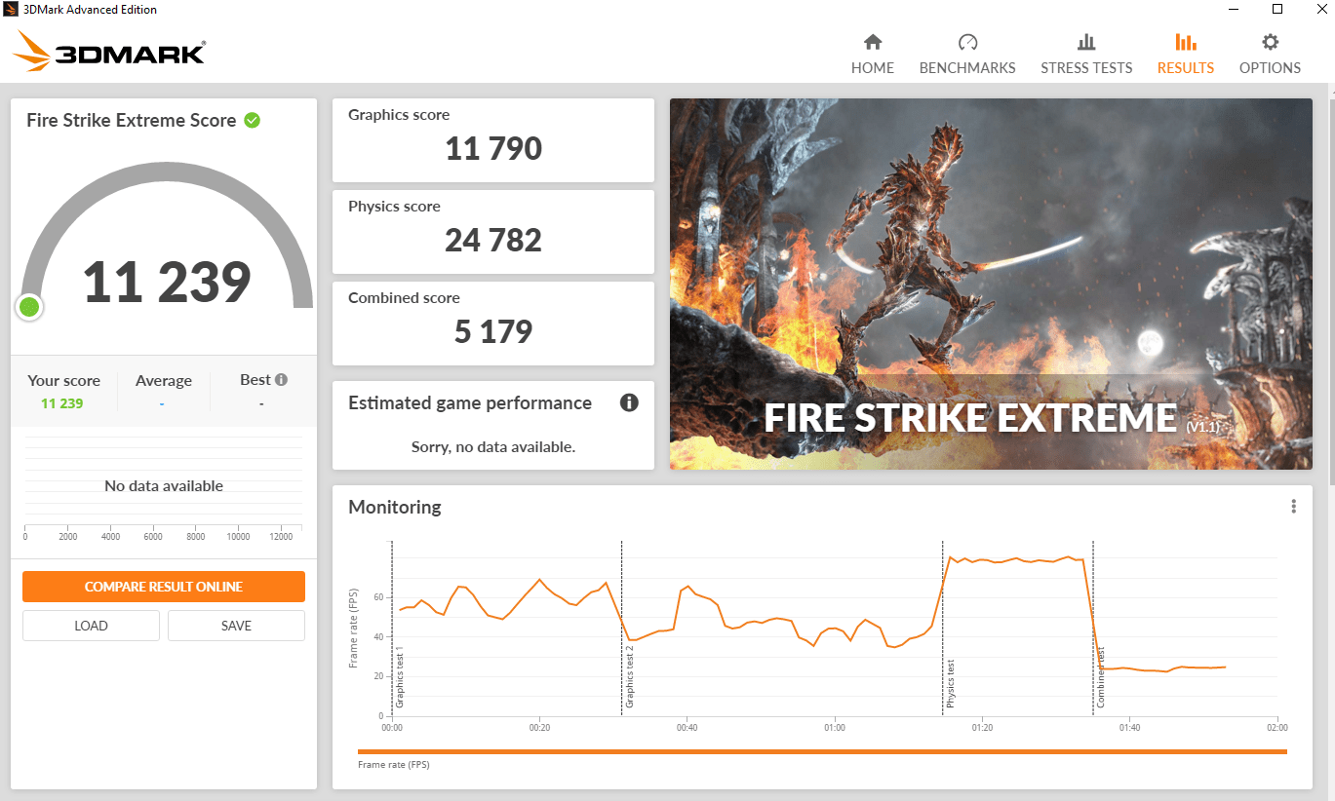This screenshot has width=1335, height=801.
Task: Click the info icon beside Best
Action: click(281, 380)
